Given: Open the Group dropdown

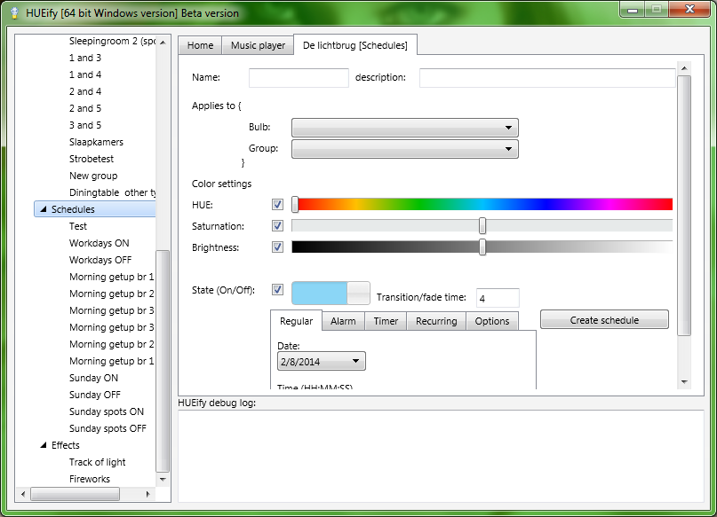Looking at the screenshot, I should pyautogui.click(x=404, y=149).
